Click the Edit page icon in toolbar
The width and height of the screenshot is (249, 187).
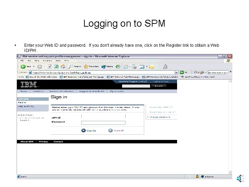pos(142,67)
